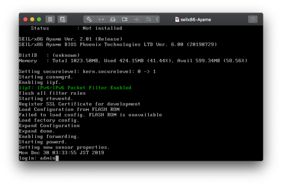This screenshot has width=282, height=186.
Task: Click 'SEIL/x86 Ayame Ver. 2.01 (Release)' text
Action: pos(71,39)
